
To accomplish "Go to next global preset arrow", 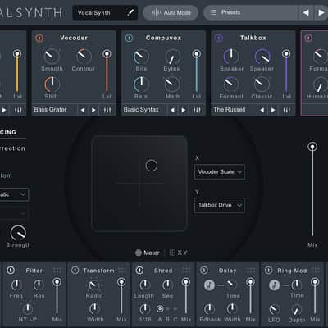I will pos(321,12).
